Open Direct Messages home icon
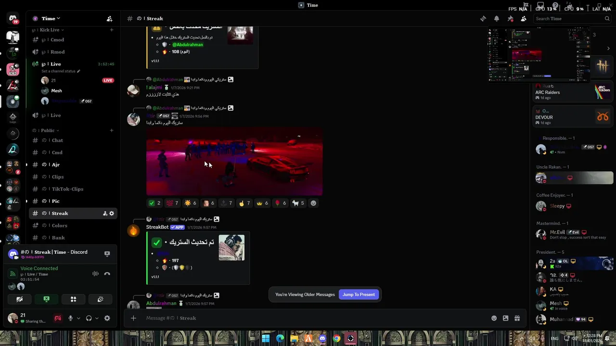The height and width of the screenshot is (346, 616). pos(13,19)
